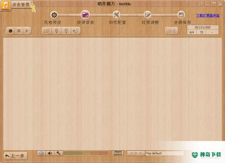Click the metronome dial icon in bottom bar
This screenshot has height=163, width=225.
coord(42,153)
